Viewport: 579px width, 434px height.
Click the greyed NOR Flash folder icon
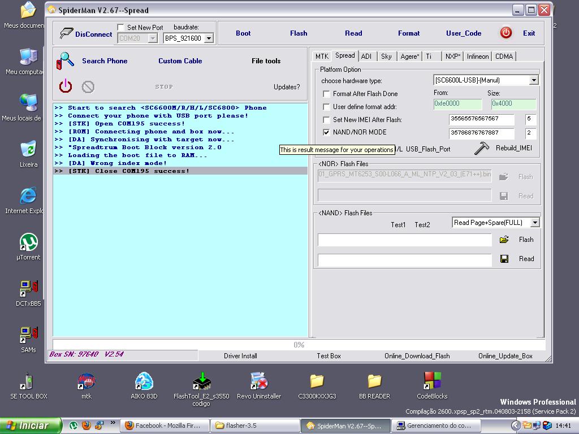504,177
